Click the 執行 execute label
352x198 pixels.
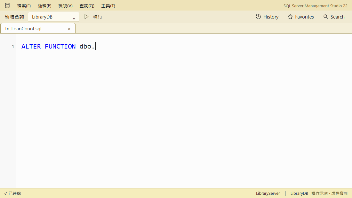[97, 17]
